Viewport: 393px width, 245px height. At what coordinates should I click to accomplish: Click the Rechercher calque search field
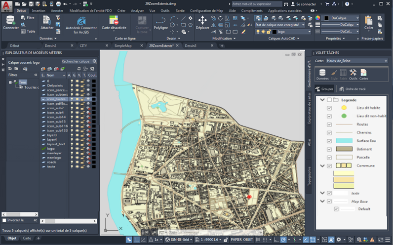tap(76, 61)
